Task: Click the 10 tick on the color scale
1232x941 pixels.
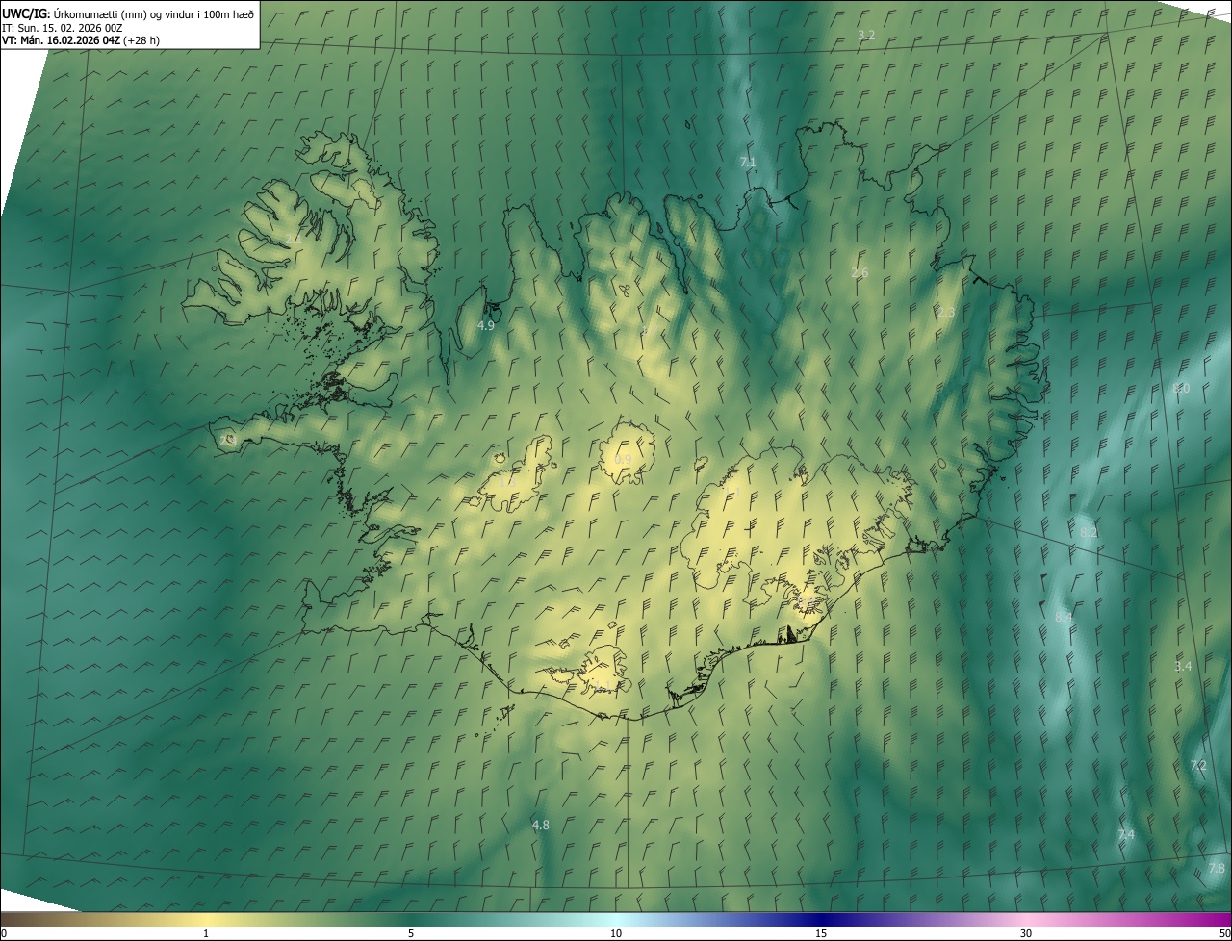Action: (616, 933)
